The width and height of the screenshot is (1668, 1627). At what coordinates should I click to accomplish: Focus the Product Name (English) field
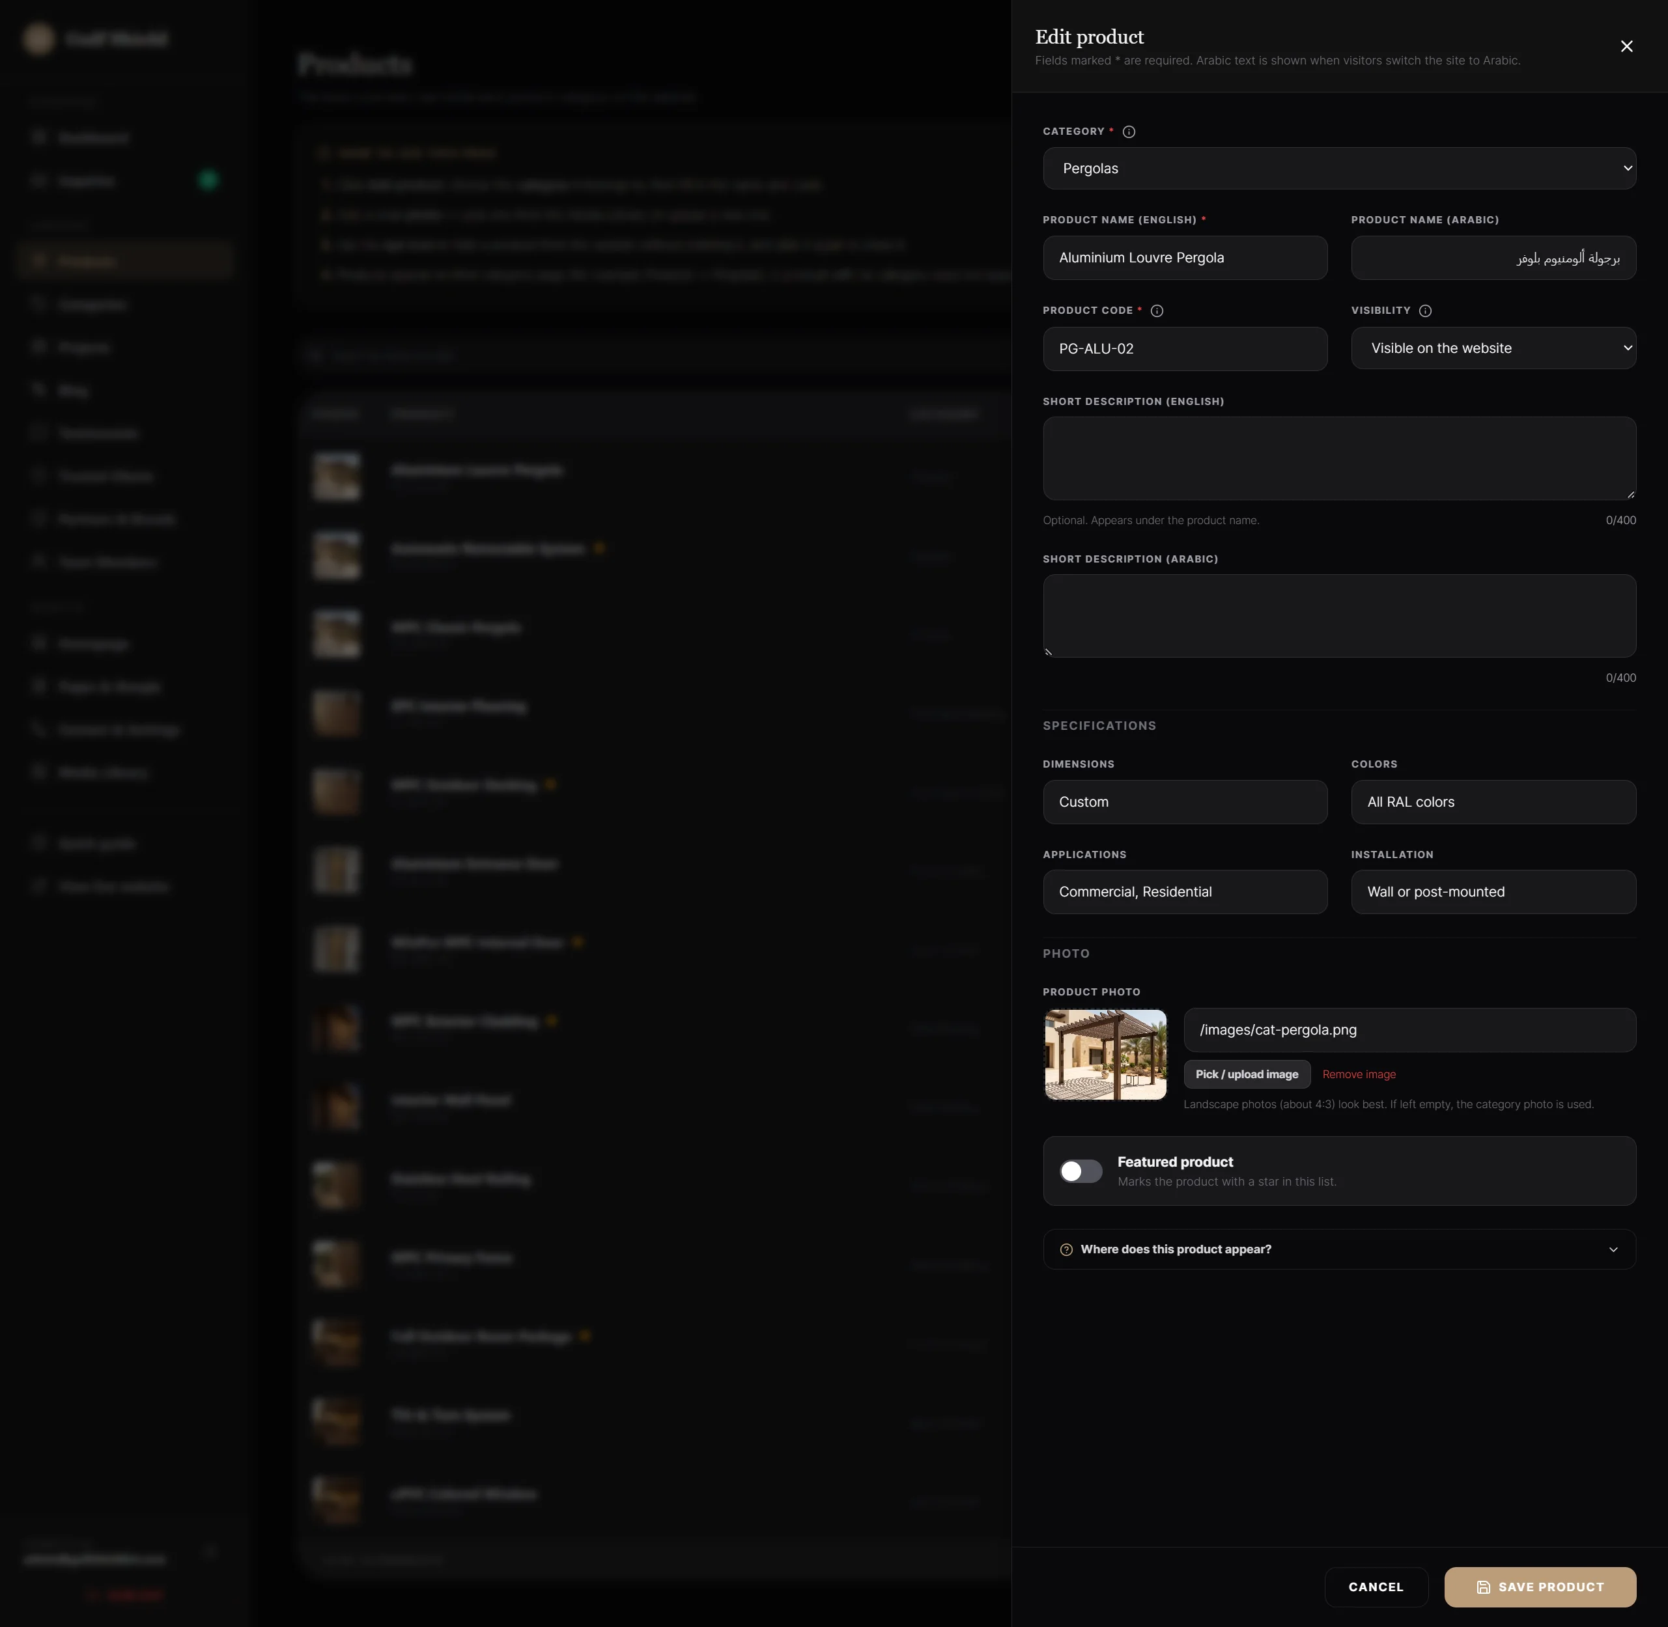(x=1185, y=258)
